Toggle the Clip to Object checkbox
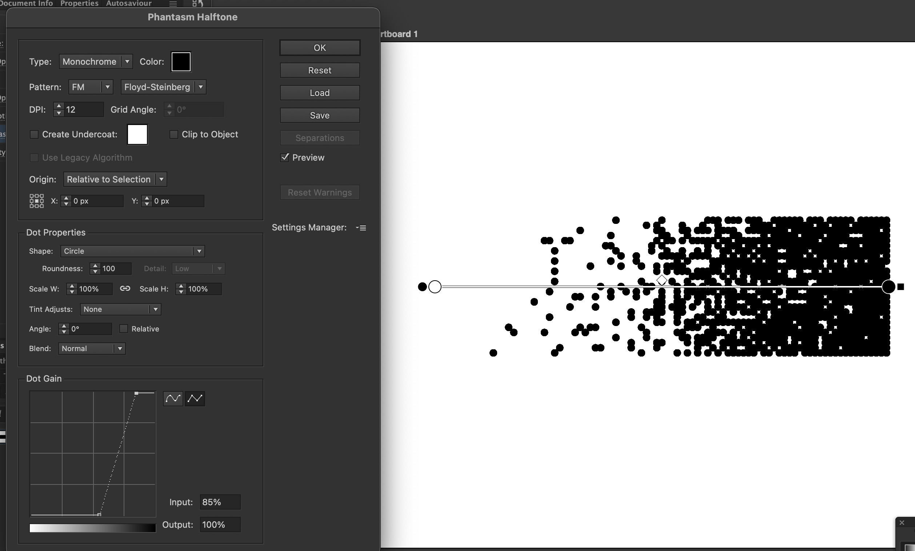Viewport: 915px width, 551px height. click(x=173, y=134)
